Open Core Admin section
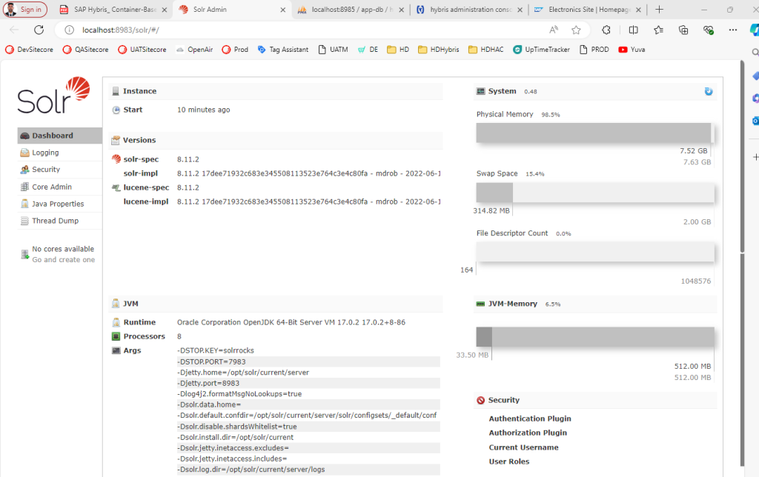 (51, 187)
